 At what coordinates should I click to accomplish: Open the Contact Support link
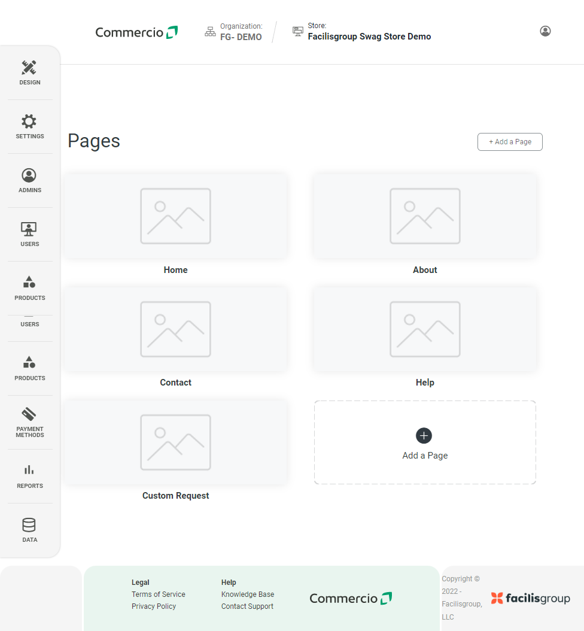click(247, 606)
